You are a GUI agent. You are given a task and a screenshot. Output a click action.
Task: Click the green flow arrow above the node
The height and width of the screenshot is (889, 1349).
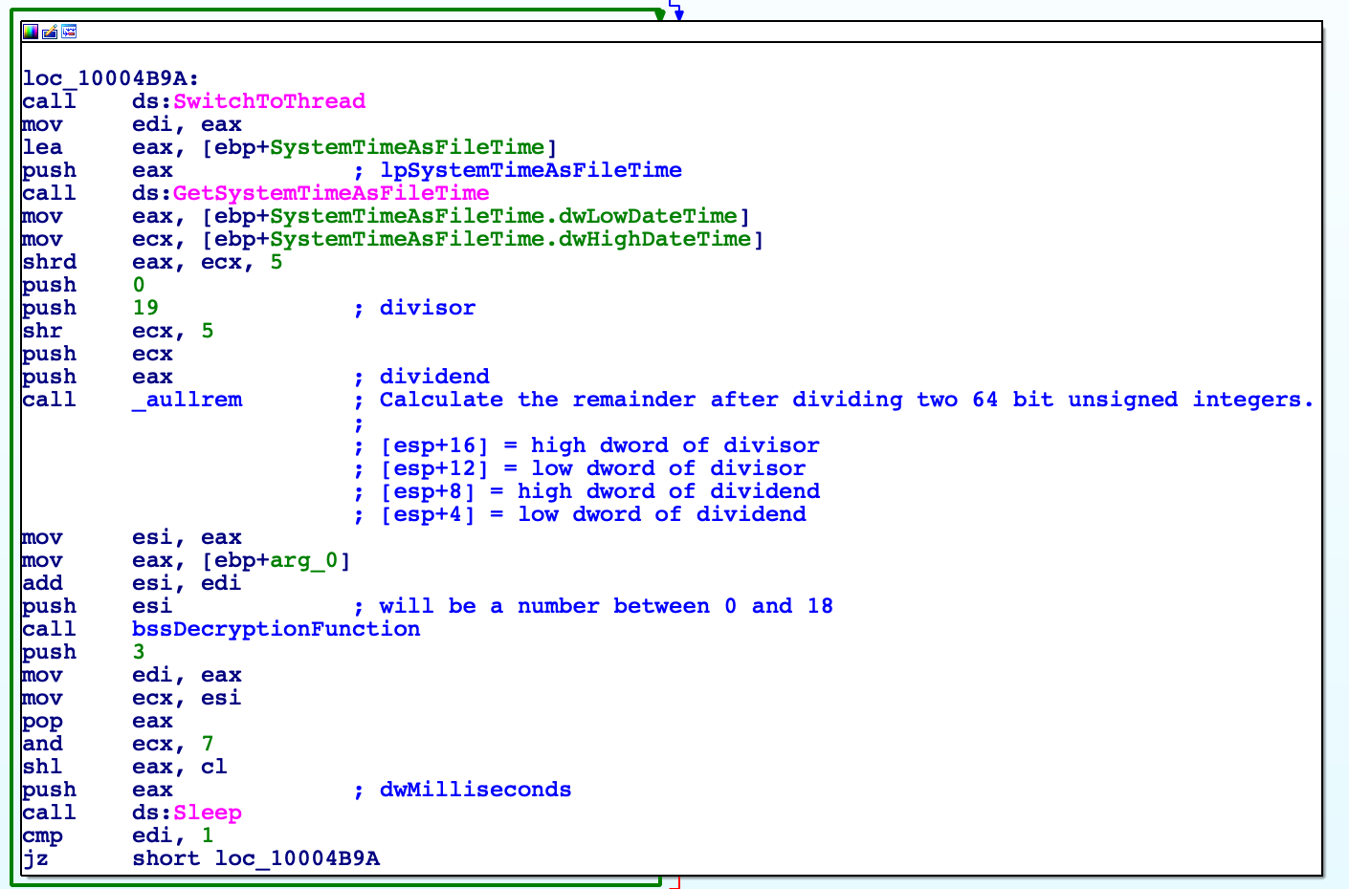pyautogui.click(x=660, y=11)
